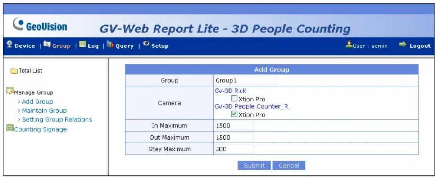436x178 pixels.
Task: Click the GV-Web Report Lite title text
Action: [x=224, y=29]
